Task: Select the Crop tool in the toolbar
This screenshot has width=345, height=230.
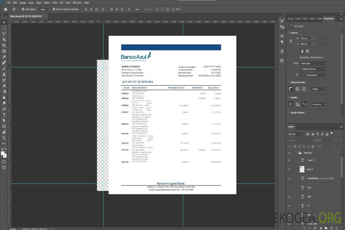Action: click(4, 45)
